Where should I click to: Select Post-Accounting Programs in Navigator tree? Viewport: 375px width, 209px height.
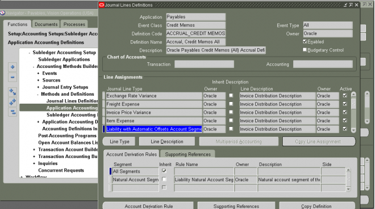tap(67, 135)
